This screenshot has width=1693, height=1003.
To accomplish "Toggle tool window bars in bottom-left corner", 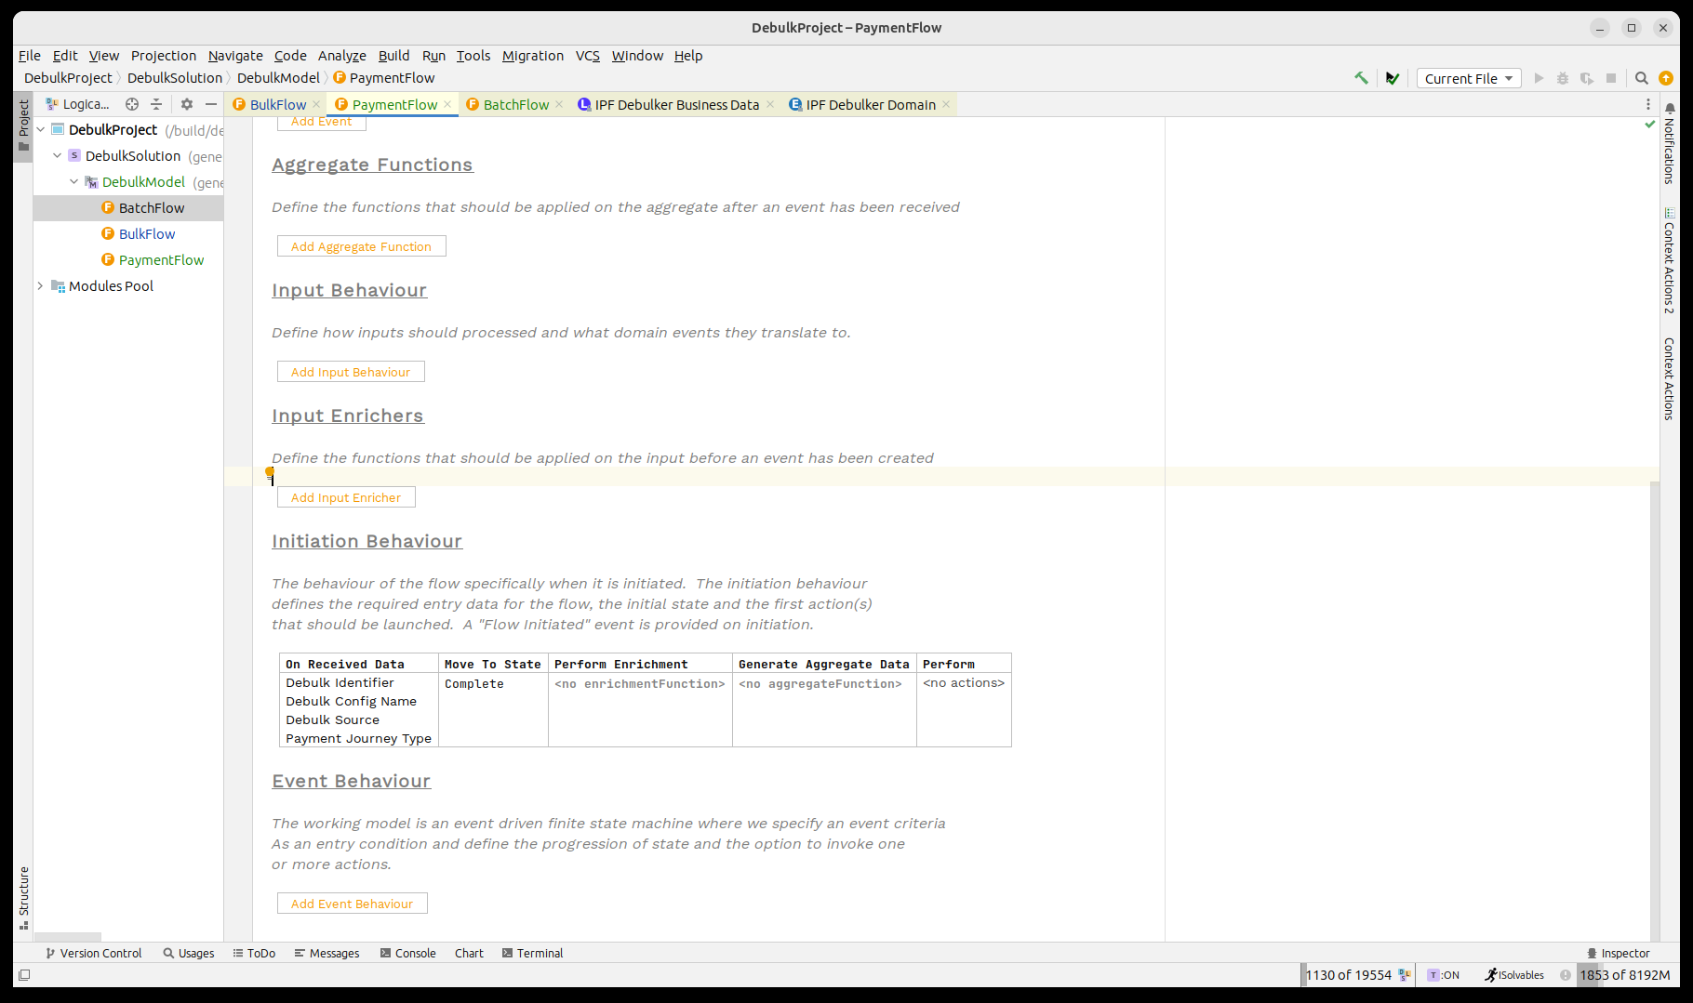I will click(x=24, y=975).
